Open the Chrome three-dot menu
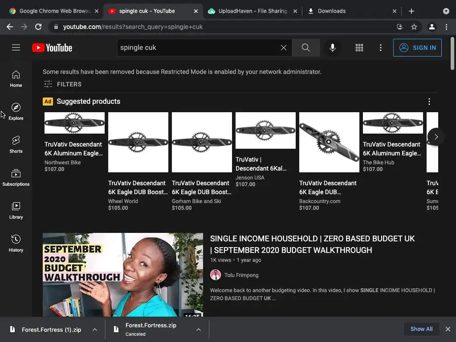Viewport: 456px width, 342px height. click(446, 27)
